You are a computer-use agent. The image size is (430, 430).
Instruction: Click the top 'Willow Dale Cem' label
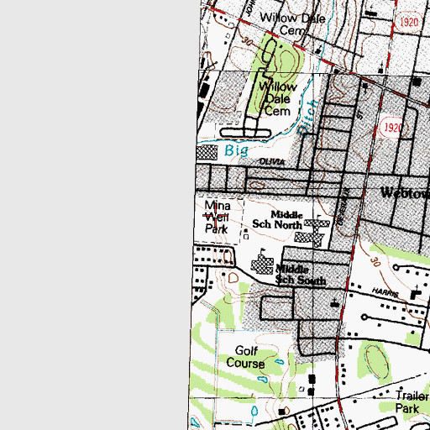click(x=292, y=24)
